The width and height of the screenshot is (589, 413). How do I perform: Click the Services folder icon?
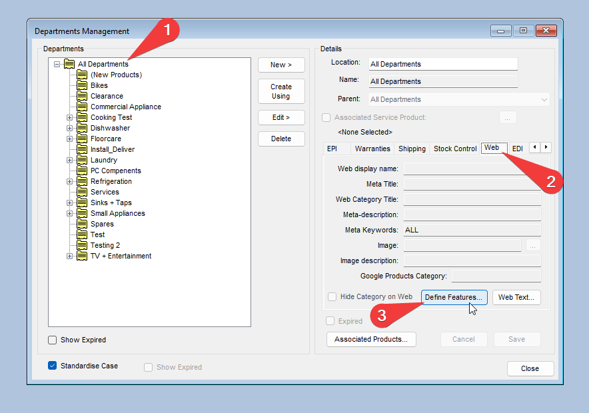pyautogui.click(x=82, y=192)
